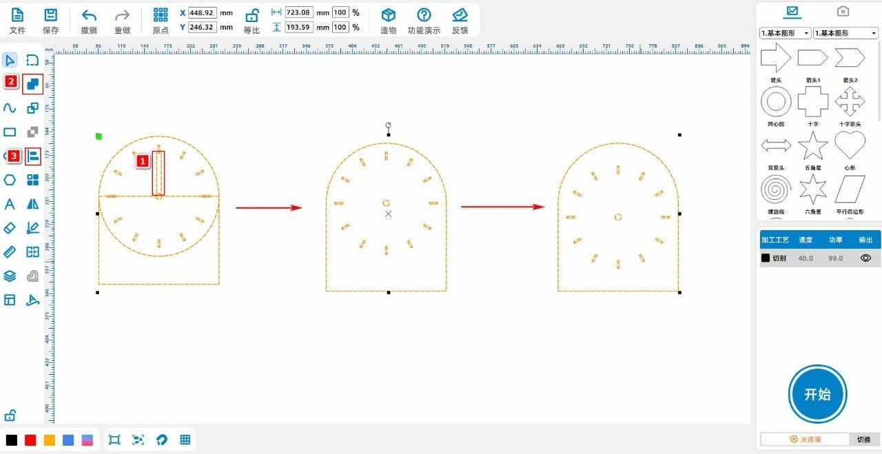Image resolution: width=882 pixels, height=454 pixels.
Task: Toggle the eye output visibility for 切割 layer
Action: tap(865, 258)
